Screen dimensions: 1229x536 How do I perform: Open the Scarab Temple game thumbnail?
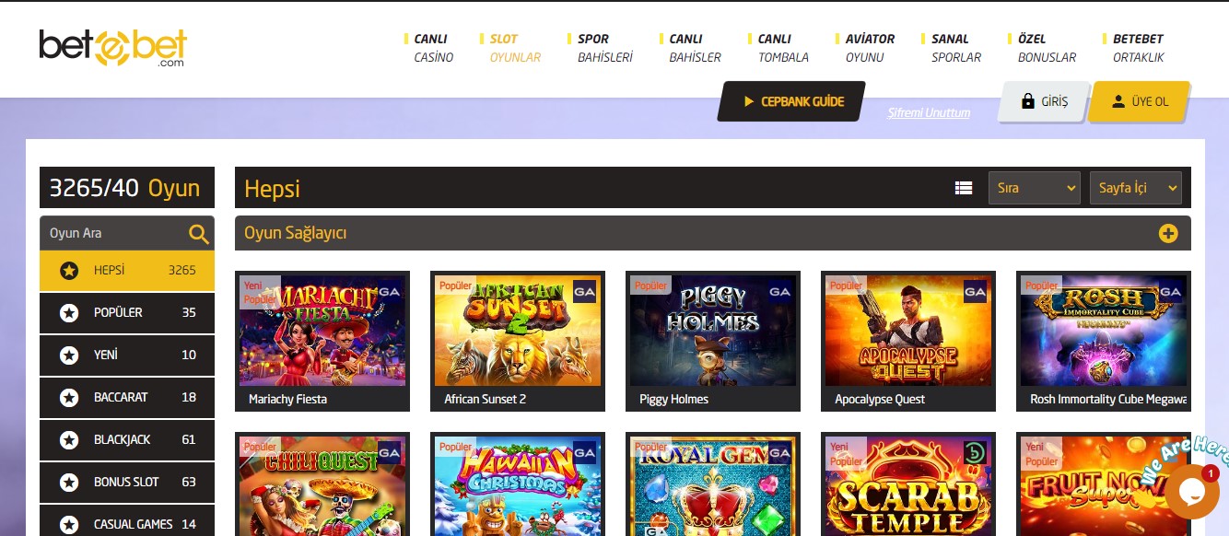tap(908, 486)
